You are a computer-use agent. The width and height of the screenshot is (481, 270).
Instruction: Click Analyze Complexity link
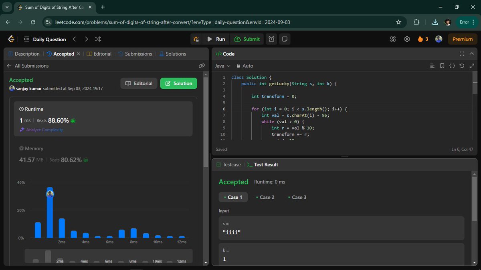pos(41,130)
